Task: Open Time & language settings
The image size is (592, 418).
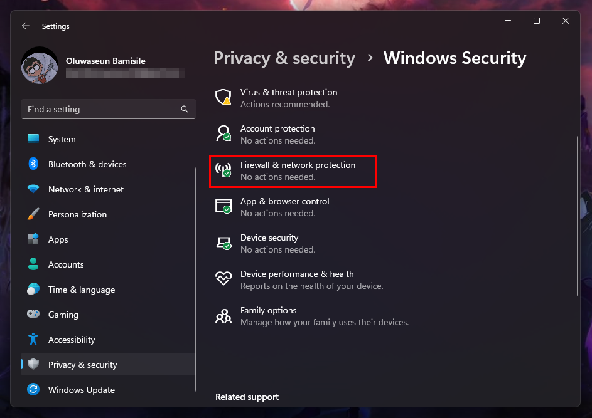Action: (109, 290)
